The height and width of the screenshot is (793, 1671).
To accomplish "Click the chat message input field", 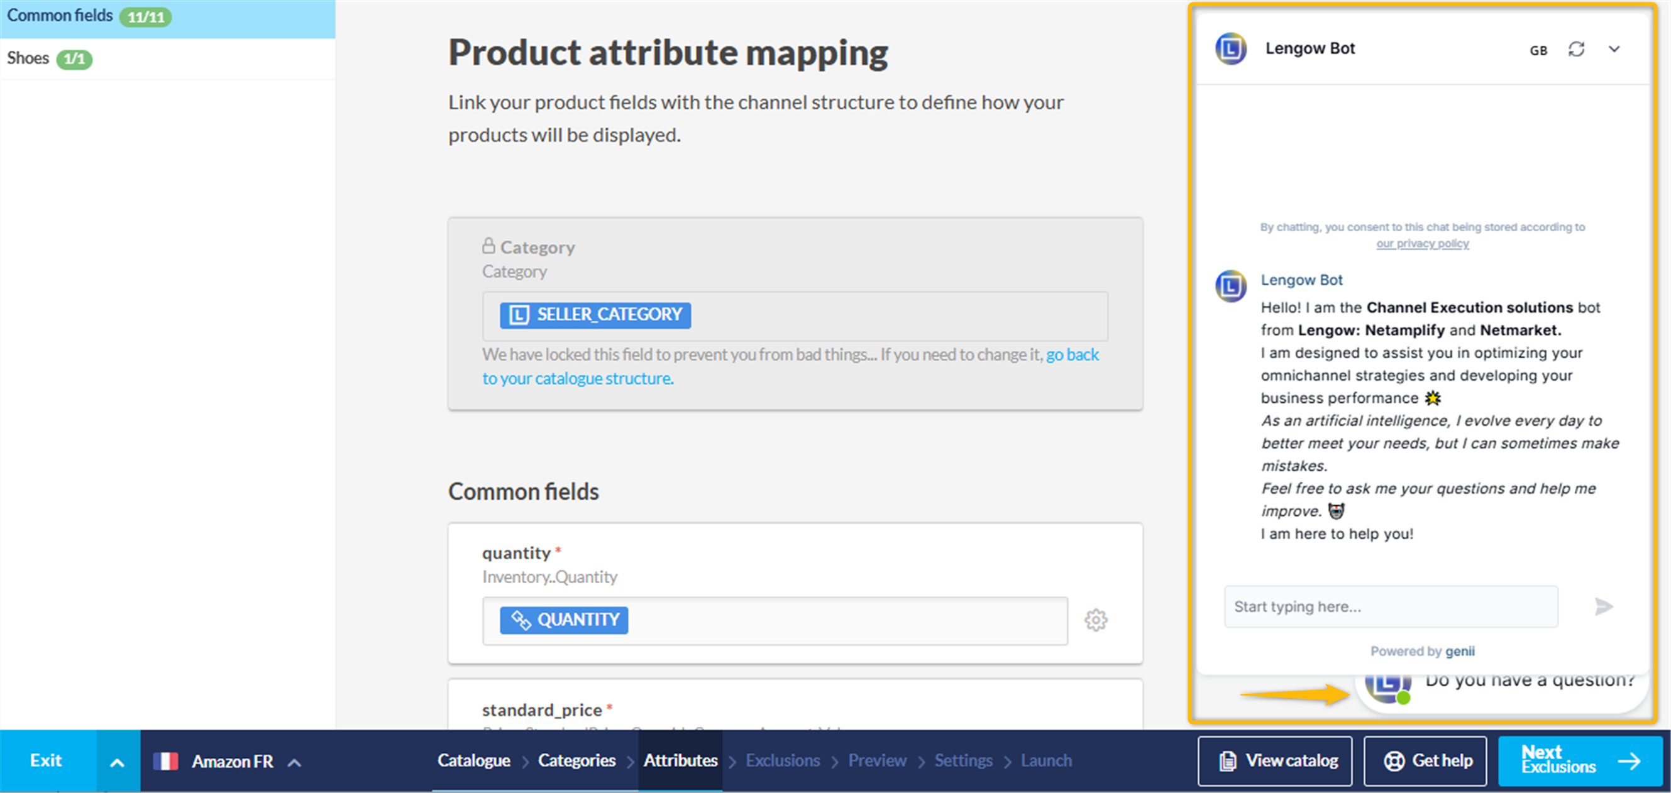I will click(x=1390, y=606).
